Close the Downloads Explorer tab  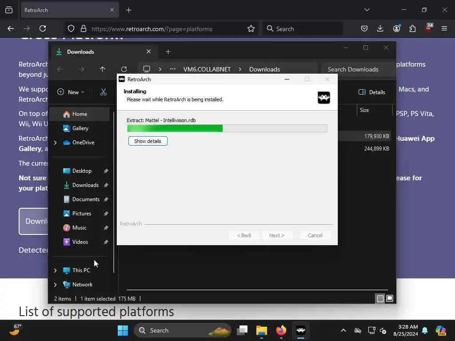click(148, 52)
